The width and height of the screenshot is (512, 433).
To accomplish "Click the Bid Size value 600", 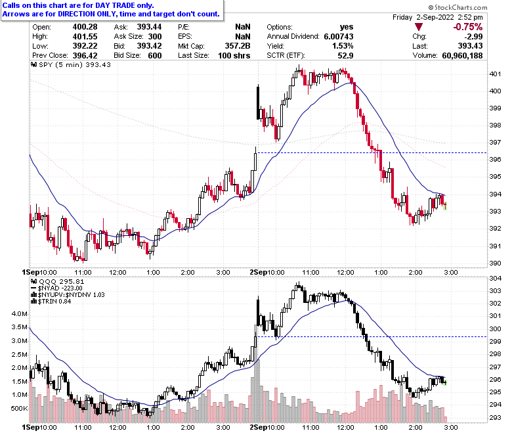I will pos(155,56).
